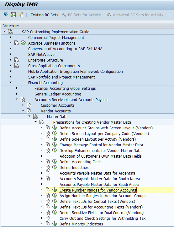Click the second toolbar icon with green arrow
This screenshot has height=227, width=174.
pos(13,15)
